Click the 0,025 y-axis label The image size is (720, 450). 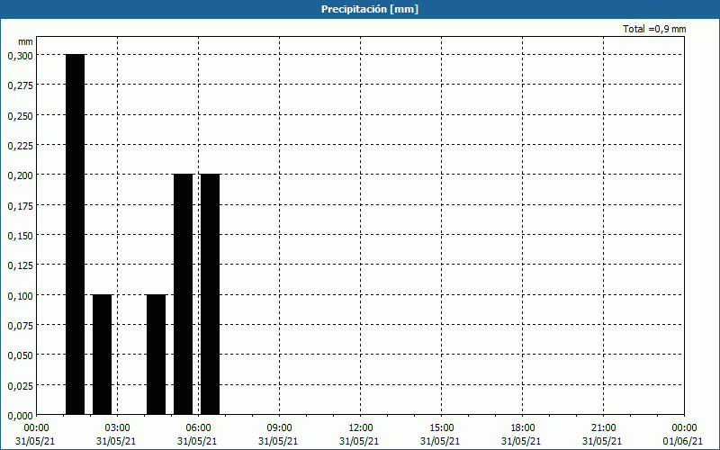pos(20,386)
